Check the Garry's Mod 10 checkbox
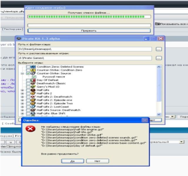Viewport: 188px width, 176px height. [x=28, y=87]
